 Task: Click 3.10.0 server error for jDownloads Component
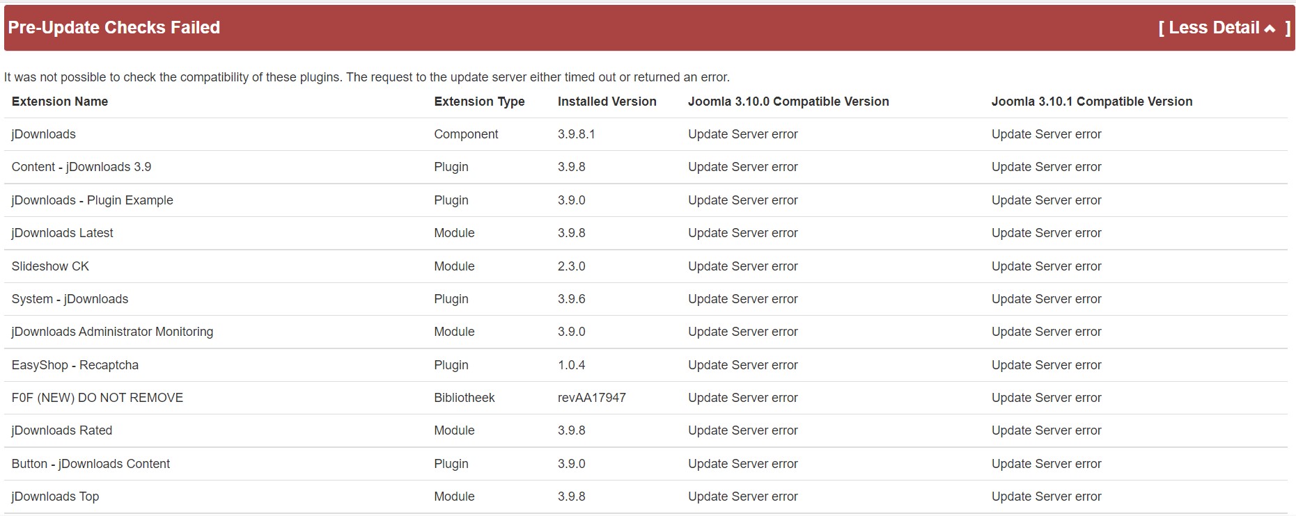743,134
